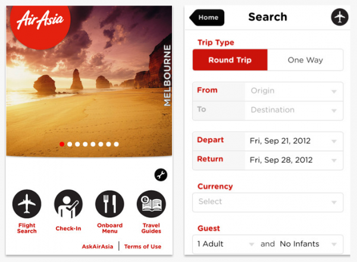357x262 pixels.
Task: Open Onboard Menu fork and knife icon
Action: coord(109,205)
